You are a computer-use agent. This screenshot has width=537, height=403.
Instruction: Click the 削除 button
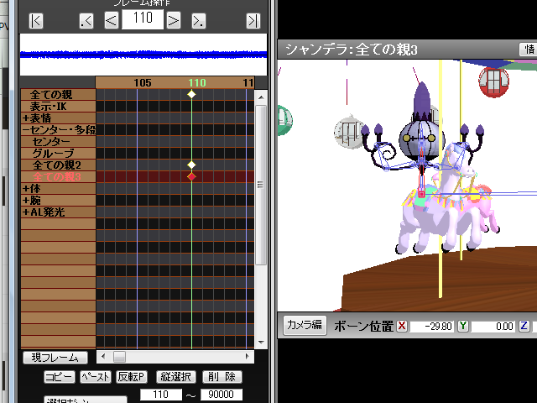[222, 377]
